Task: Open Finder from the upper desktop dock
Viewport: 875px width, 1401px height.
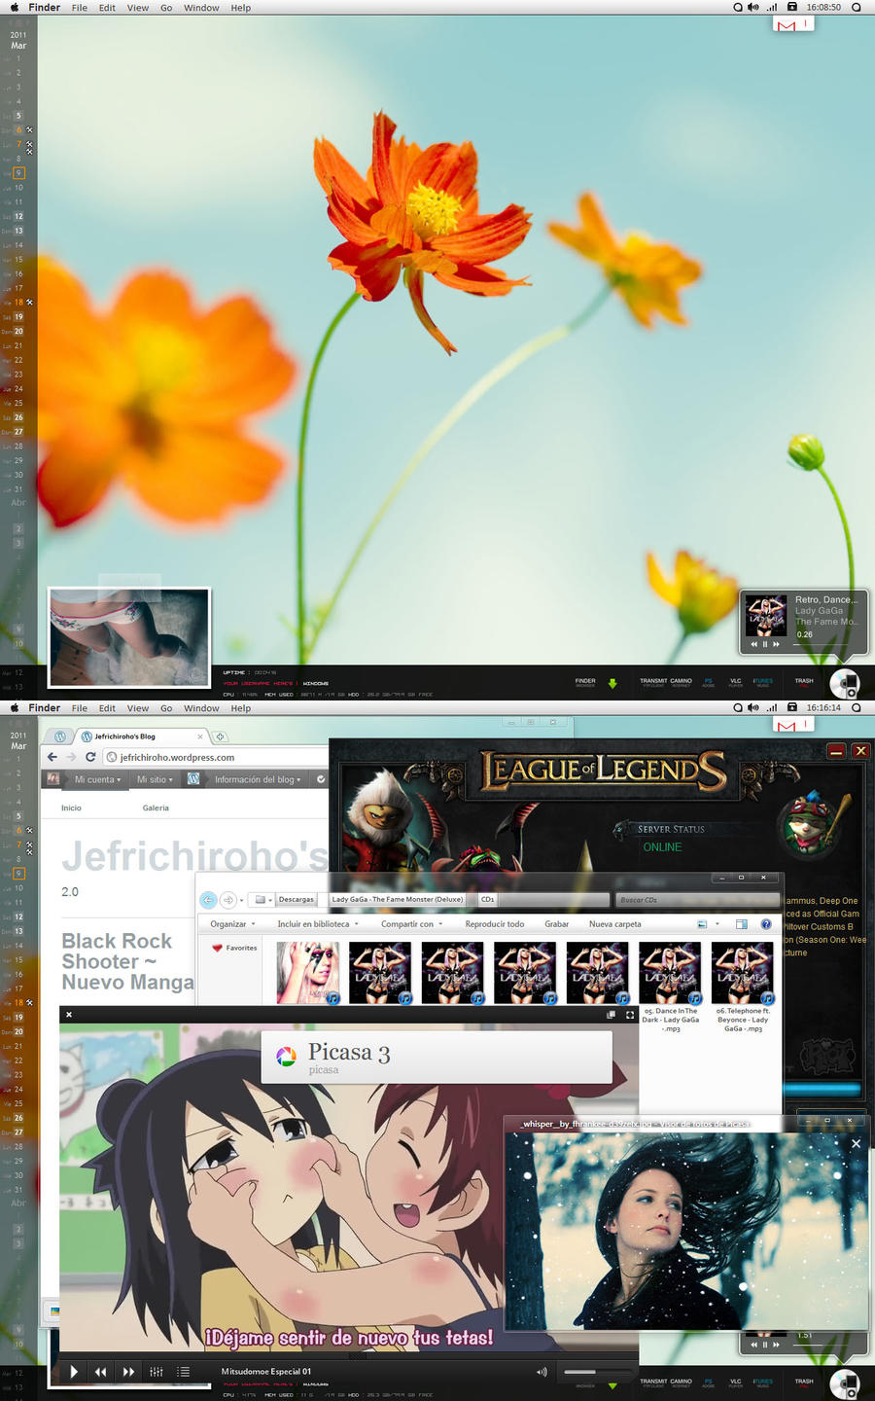Action: [585, 682]
